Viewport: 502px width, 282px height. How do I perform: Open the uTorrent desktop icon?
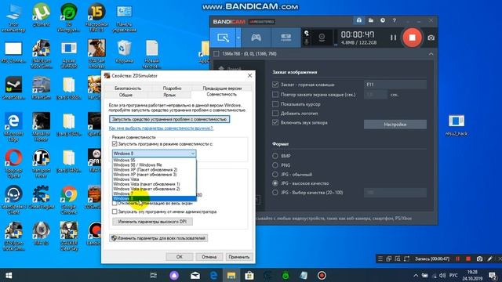41,16
